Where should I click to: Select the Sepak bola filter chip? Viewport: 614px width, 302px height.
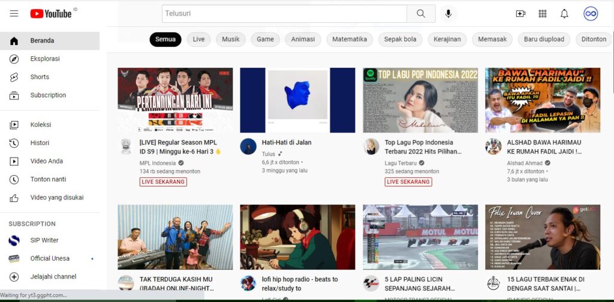coord(400,39)
